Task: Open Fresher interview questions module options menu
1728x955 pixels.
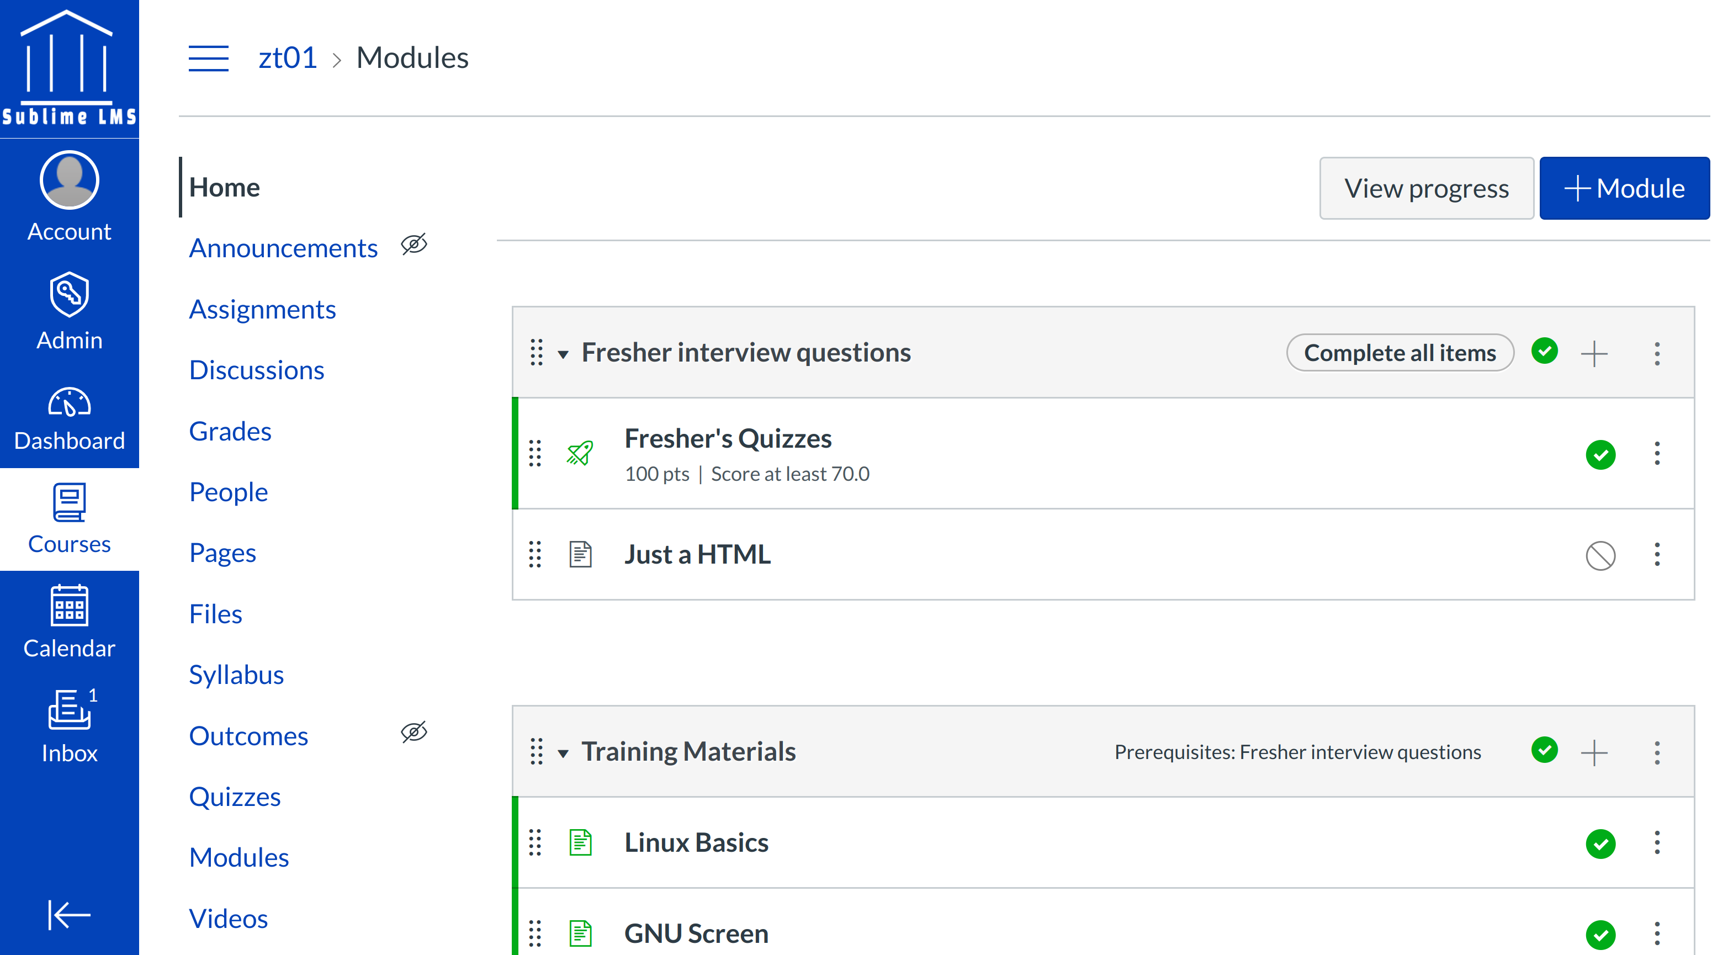Action: pyautogui.click(x=1657, y=353)
